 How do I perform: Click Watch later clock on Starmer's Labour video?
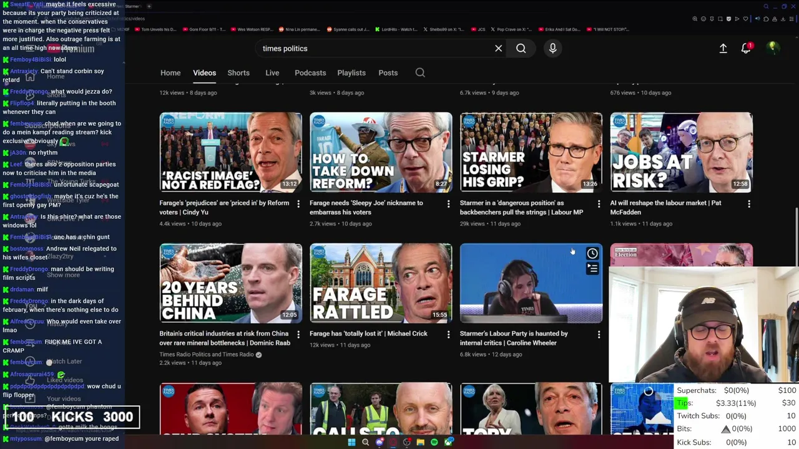click(x=592, y=254)
